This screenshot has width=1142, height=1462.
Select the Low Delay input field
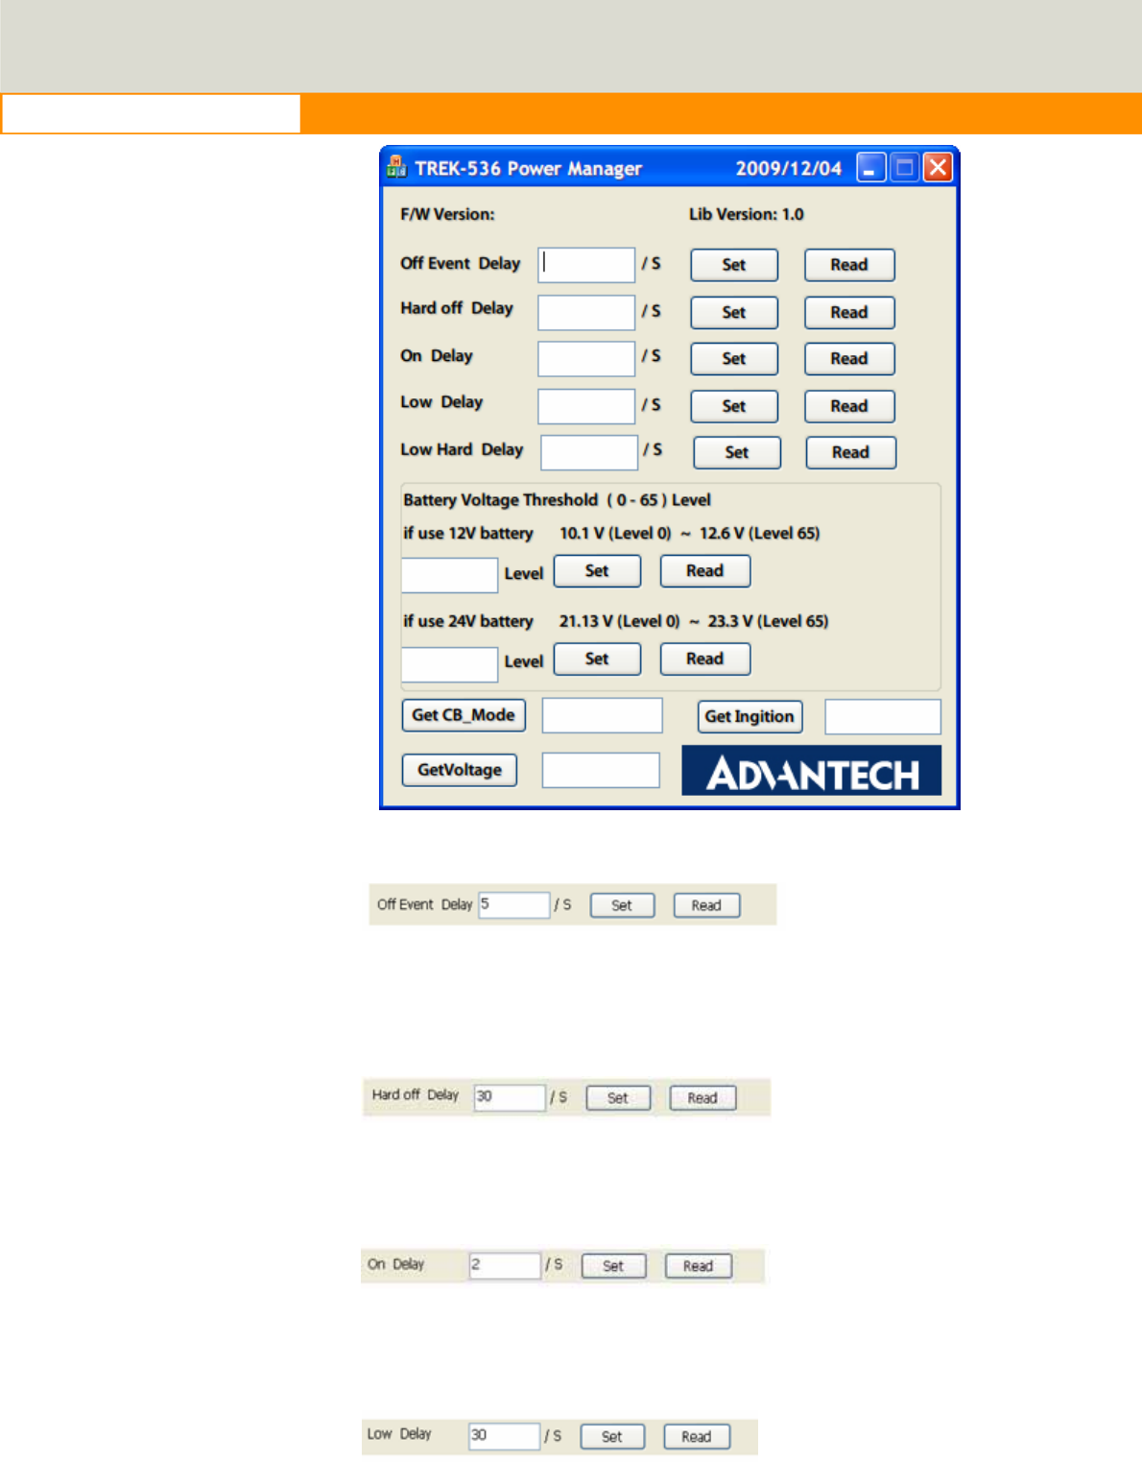[586, 406]
